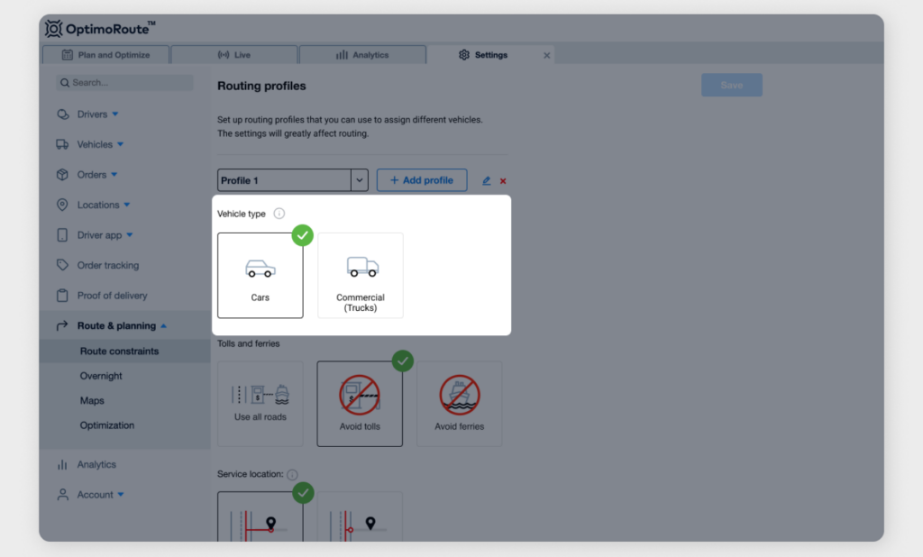Screen dimensions: 923x557
Task: Click the Account person icon
Action: 62,495
